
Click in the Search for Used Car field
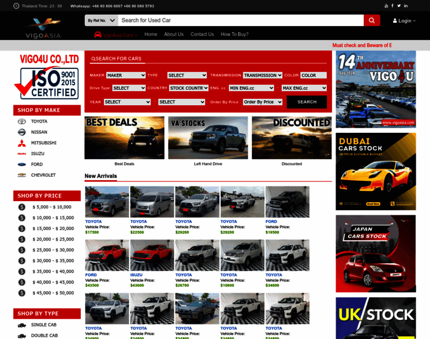coord(241,20)
